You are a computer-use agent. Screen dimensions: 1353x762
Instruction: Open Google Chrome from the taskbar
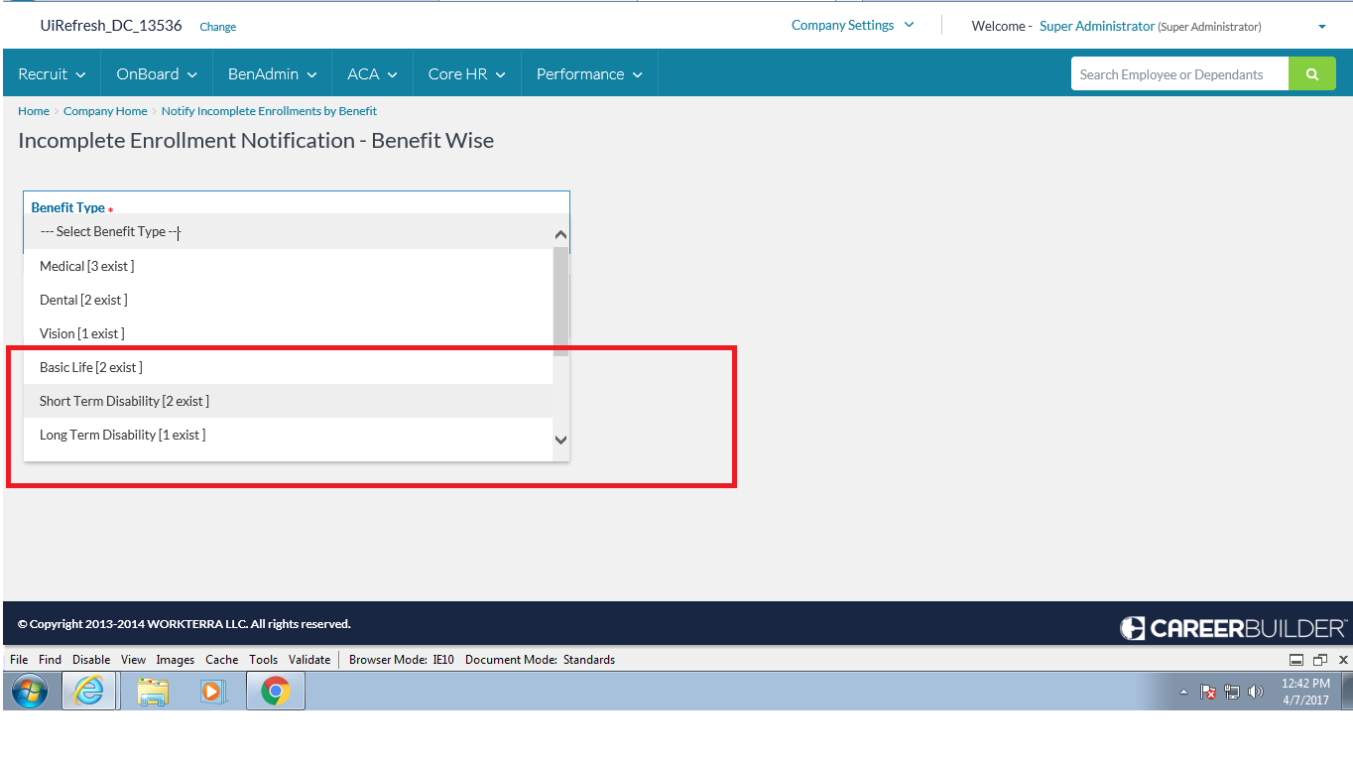pos(275,692)
